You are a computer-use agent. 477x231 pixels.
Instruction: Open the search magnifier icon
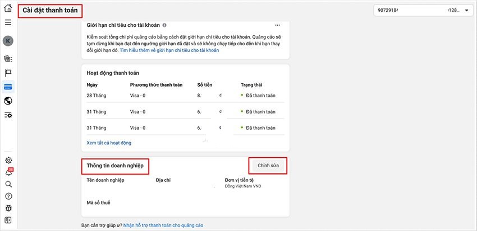click(x=8, y=185)
